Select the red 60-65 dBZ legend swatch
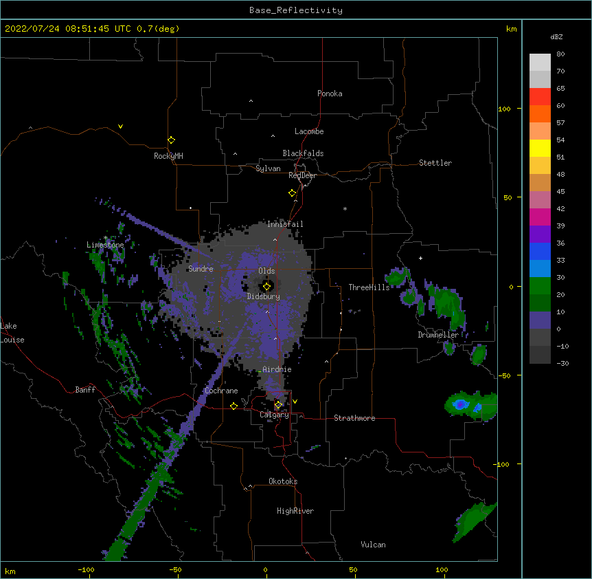592x579 pixels. [540, 97]
